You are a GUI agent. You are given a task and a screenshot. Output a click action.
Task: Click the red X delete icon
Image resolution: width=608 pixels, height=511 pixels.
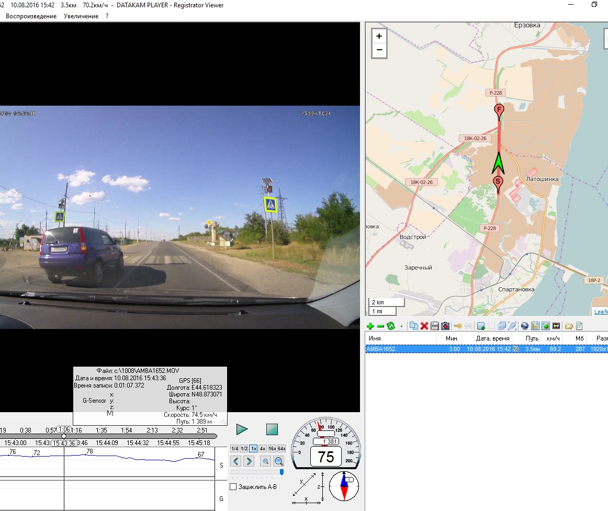[x=424, y=326]
